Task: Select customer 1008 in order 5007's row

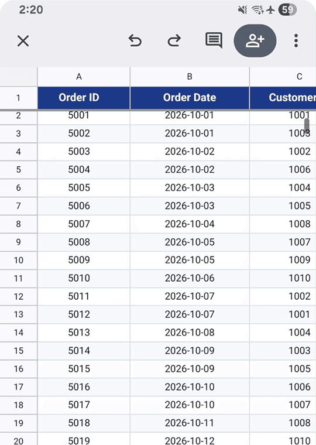Action: [283, 224]
